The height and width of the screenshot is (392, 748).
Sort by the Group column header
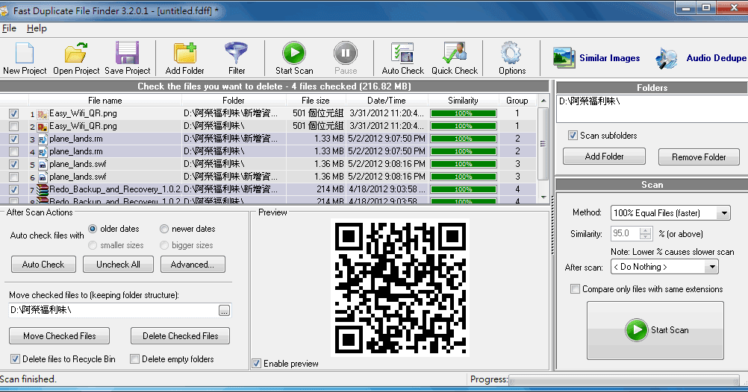pos(517,101)
